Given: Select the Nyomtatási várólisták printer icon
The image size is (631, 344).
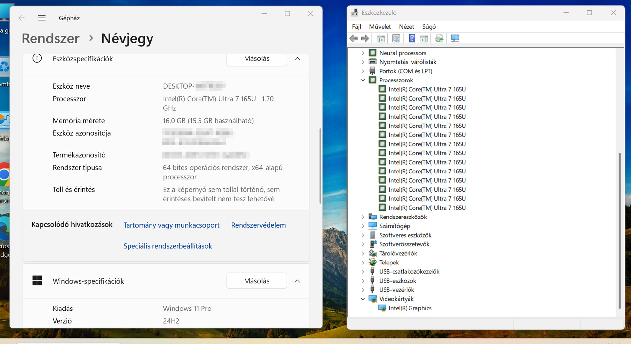Looking at the screenshot, I should tap(373, 62).
